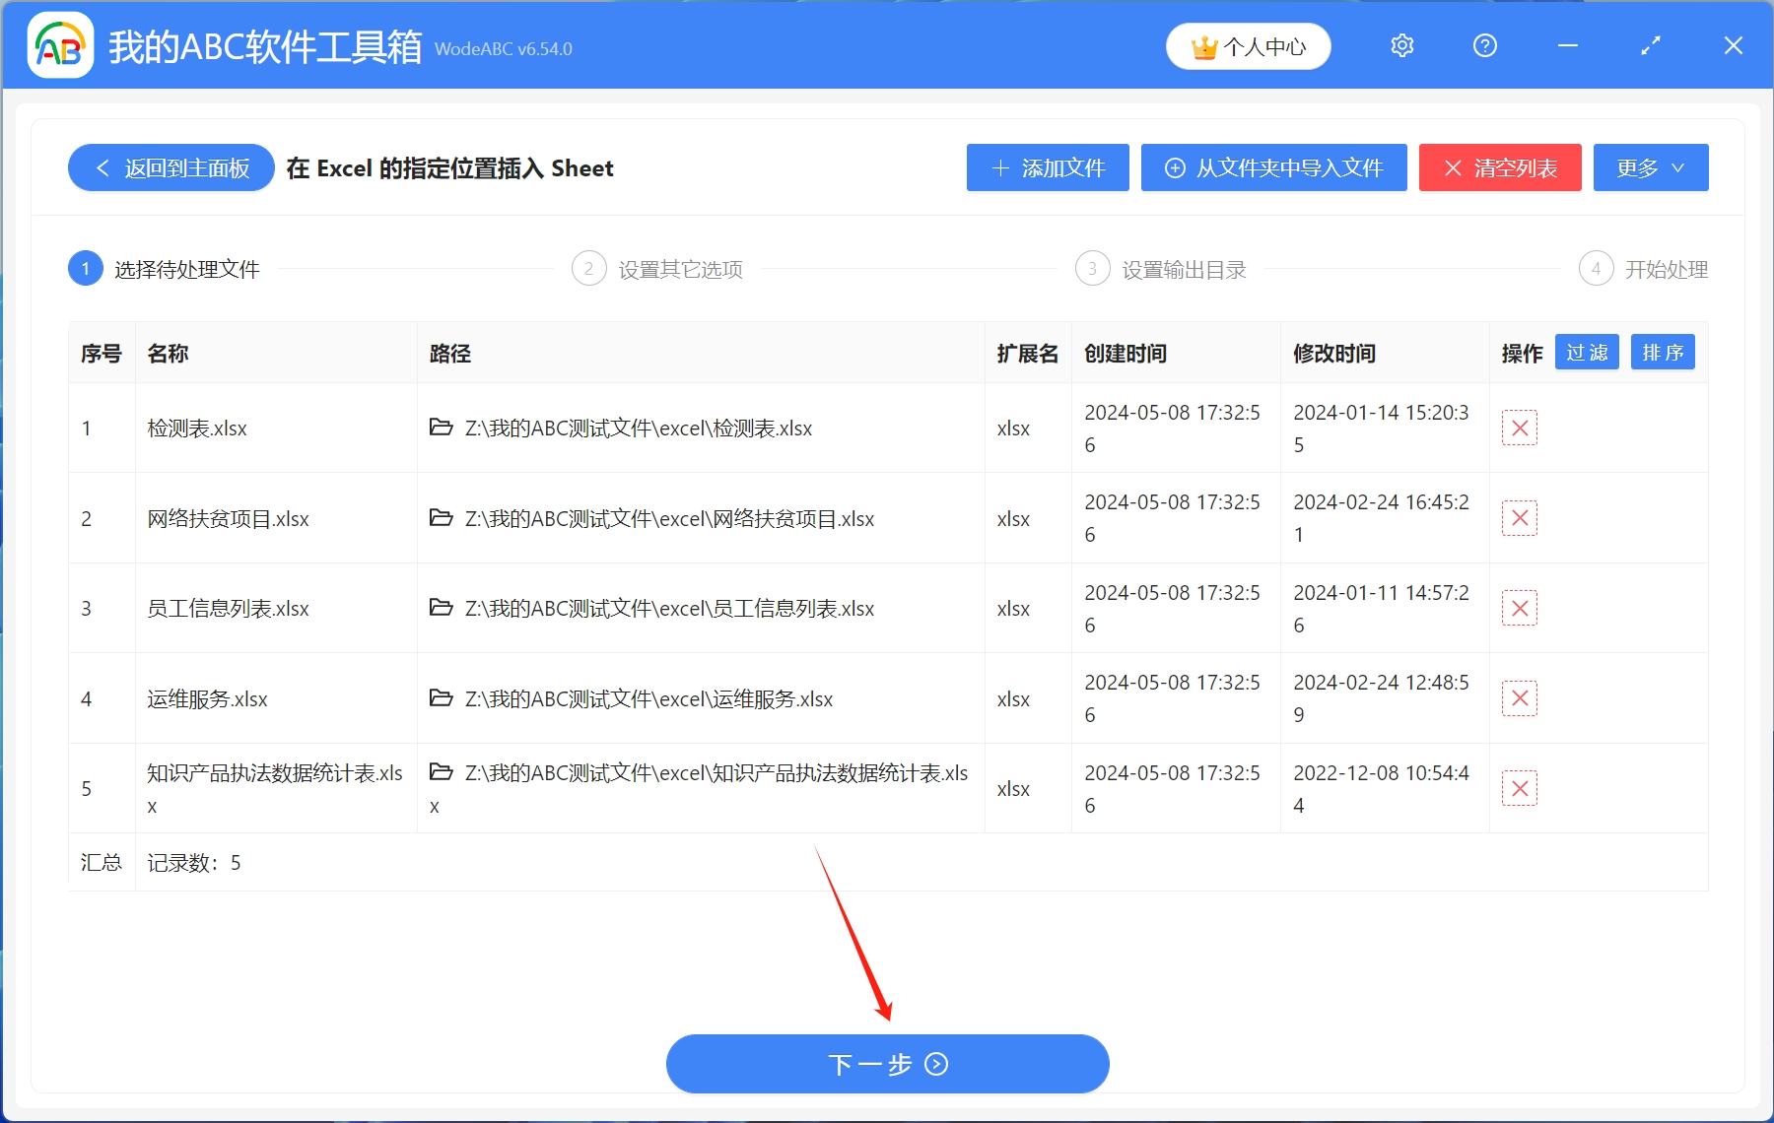Select file name 知识产品执法数据统计表.xlsx

point(275,789)
